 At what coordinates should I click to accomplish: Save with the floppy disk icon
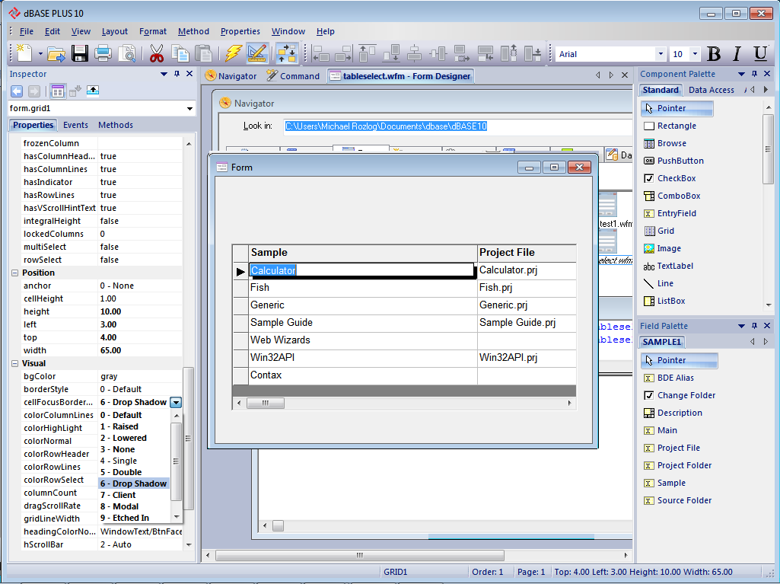coord(80,53)
